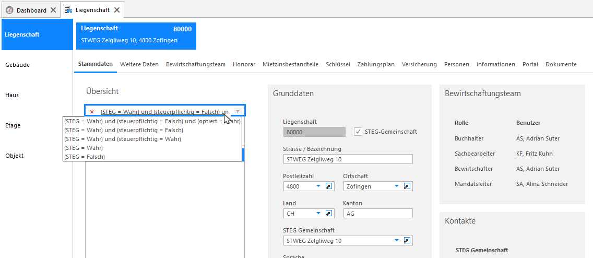The image size is (593, 258).
Task: Open the Zahlungsplan tab
Action: (x=376, y=64)
